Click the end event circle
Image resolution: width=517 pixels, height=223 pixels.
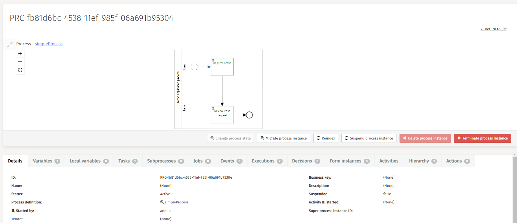coord(249,115)
